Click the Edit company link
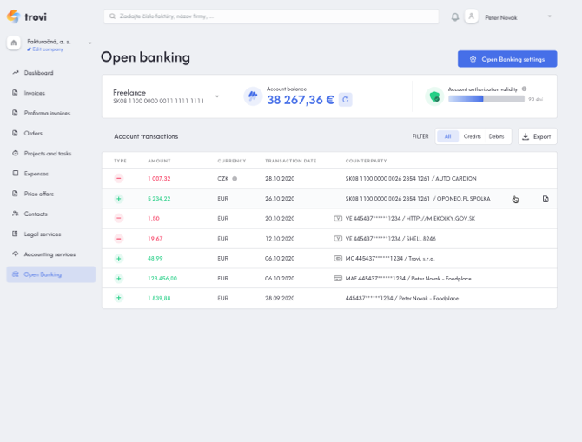The height and width of the screenshot is (442, 582). pos(45,49)
